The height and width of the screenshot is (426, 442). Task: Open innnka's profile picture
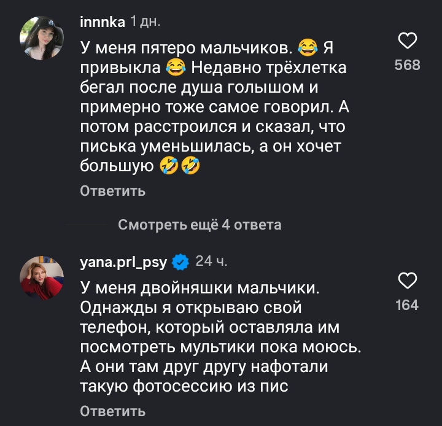click(42, 37)
